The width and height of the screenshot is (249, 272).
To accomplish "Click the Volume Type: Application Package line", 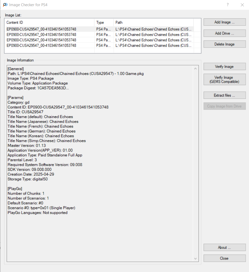I will tap(38, 83).
